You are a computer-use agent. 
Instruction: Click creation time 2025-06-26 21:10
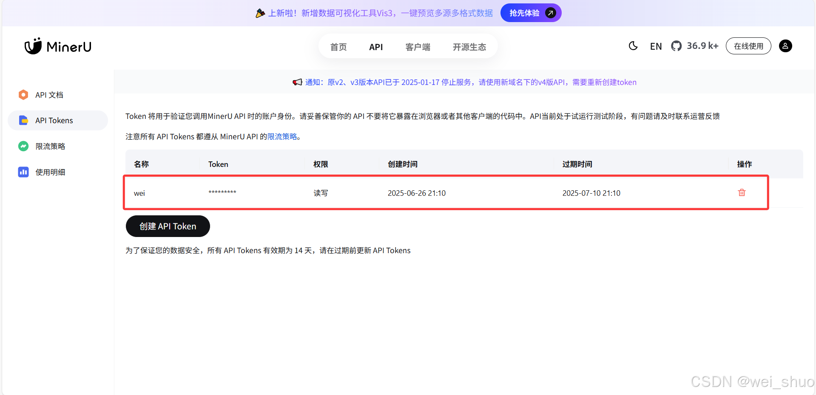click(x=417, y=193)
